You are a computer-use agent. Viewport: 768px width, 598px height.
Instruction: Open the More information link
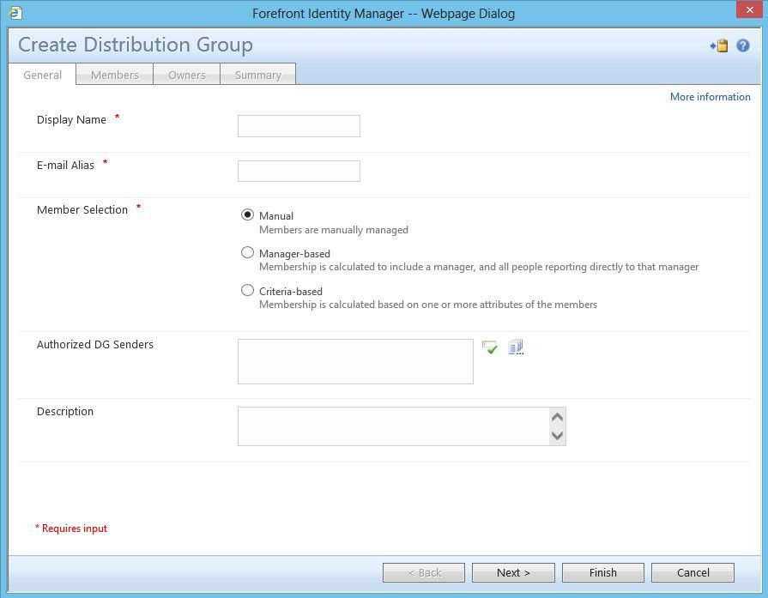711,97
